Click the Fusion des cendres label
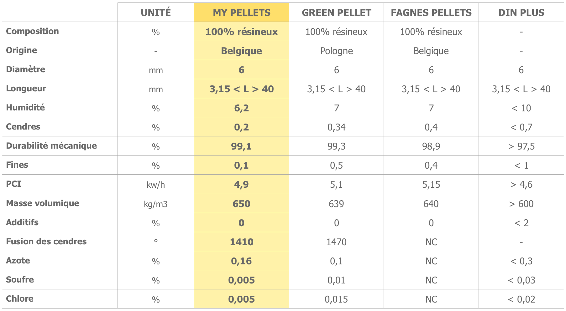 pos(46,242)
